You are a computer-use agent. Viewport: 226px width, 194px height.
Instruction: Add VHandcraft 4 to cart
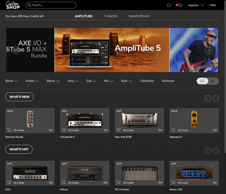coord(64,130)
